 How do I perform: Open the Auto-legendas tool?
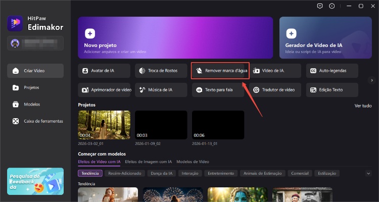click(x=332, y=71)
